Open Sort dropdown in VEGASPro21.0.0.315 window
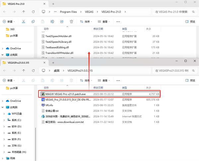 [x=86, y=80]
